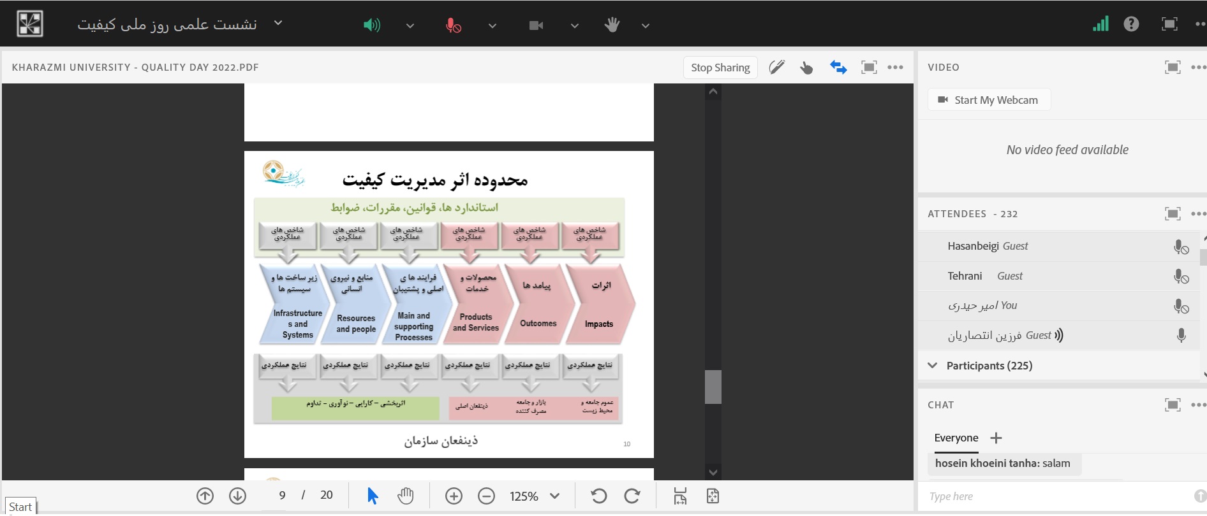Select the Everyone chat tab
The height and width of the screenshot is (516, 1207).
(956, 438)
